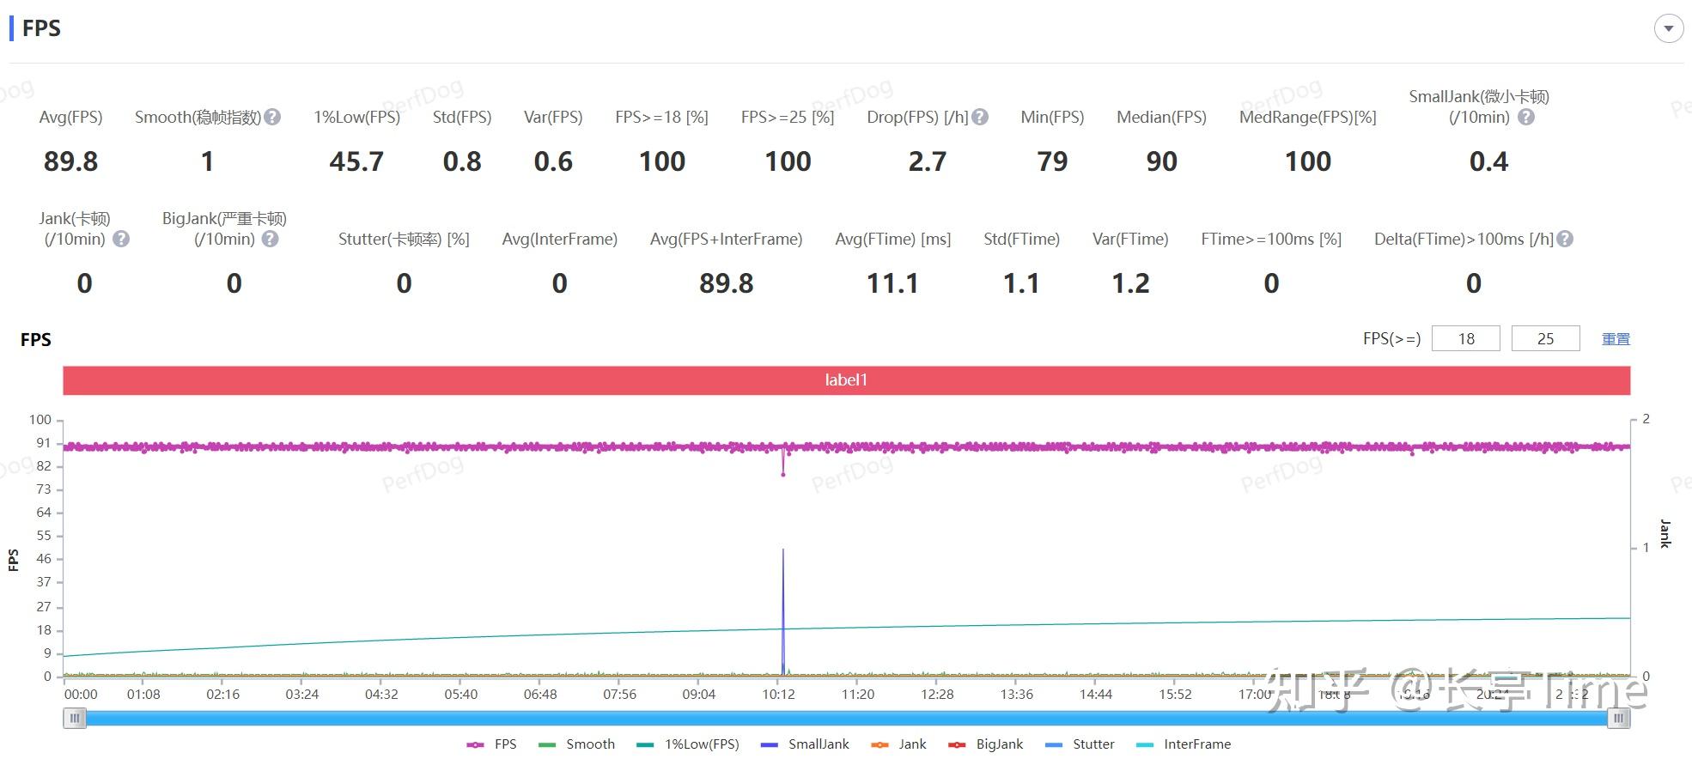
Task: Click the Jank(卡顿) question mark icon
Action: click(x=121, y=239)
